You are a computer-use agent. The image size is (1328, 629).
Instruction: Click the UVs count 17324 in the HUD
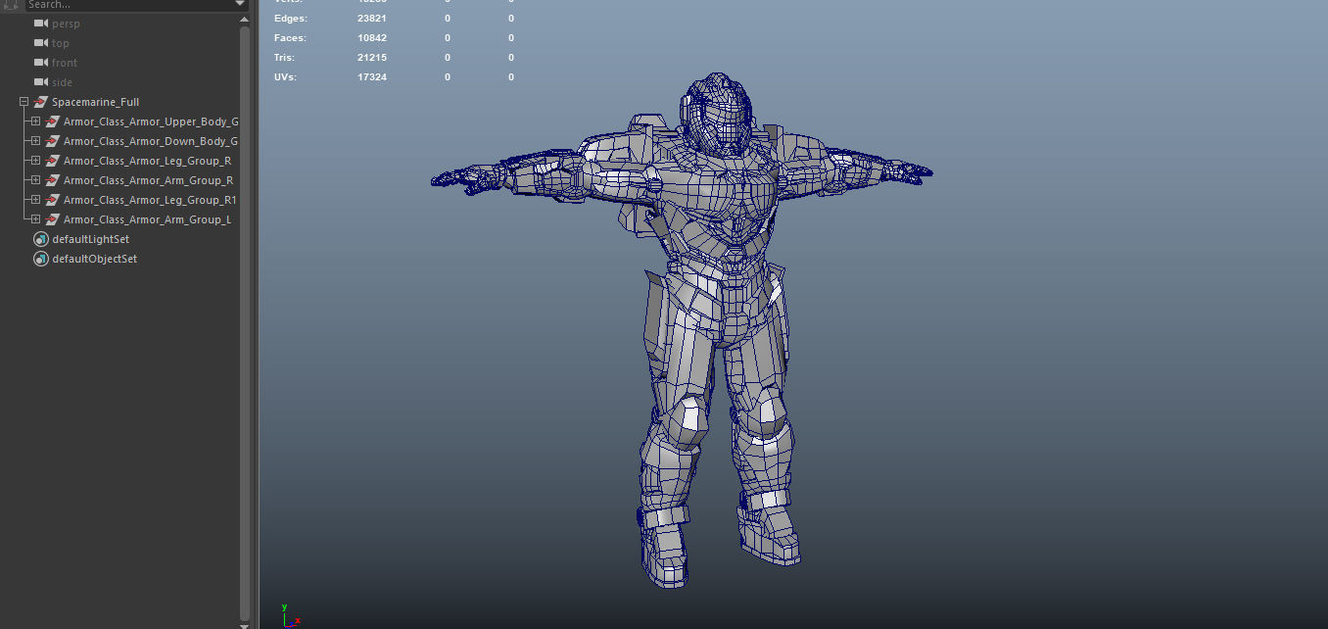(x=371, y=77)
